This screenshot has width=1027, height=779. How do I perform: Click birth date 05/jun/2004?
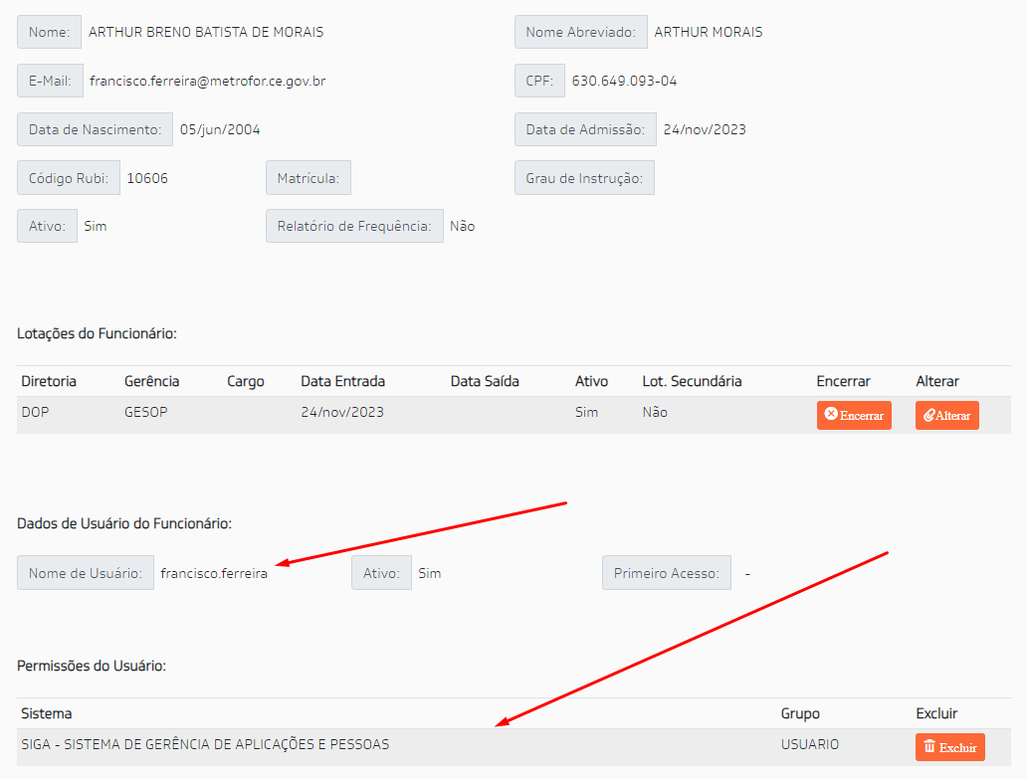(220, 129)
